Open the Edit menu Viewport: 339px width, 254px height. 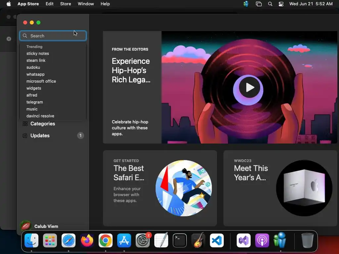[50, 4]
